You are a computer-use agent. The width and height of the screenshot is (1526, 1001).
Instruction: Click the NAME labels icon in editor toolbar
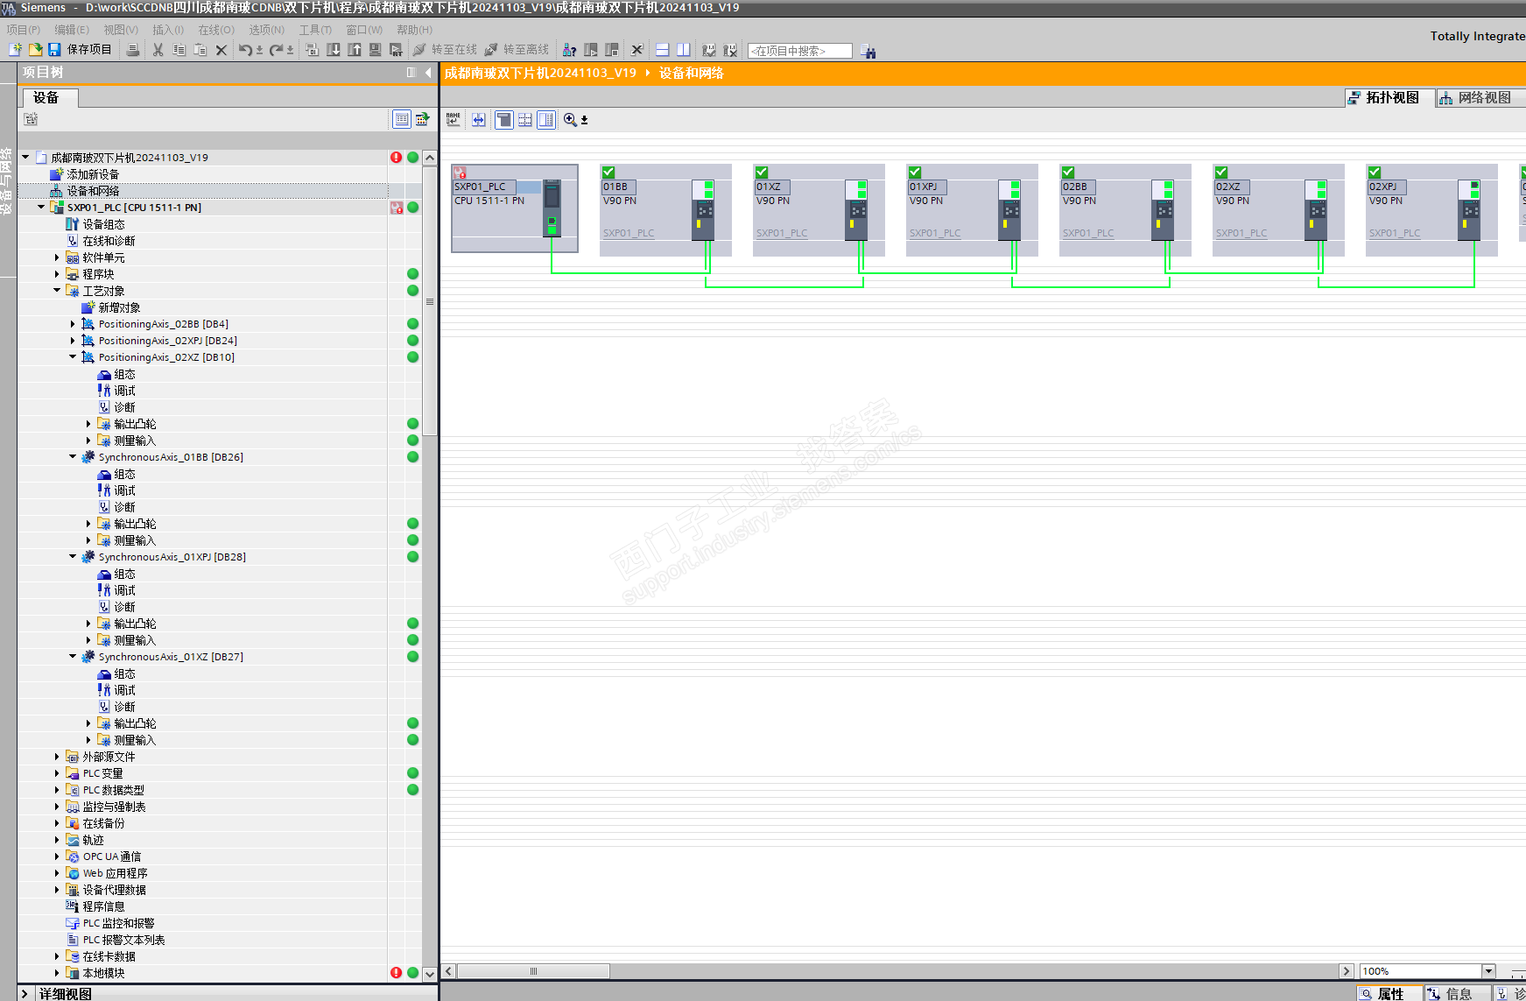pyautogui.click(x=453, y=119)
